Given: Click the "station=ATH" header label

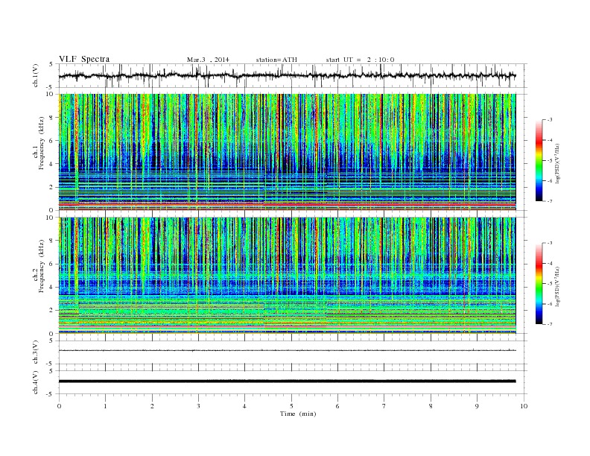Looking at the screenshot, I should point(276,60).
